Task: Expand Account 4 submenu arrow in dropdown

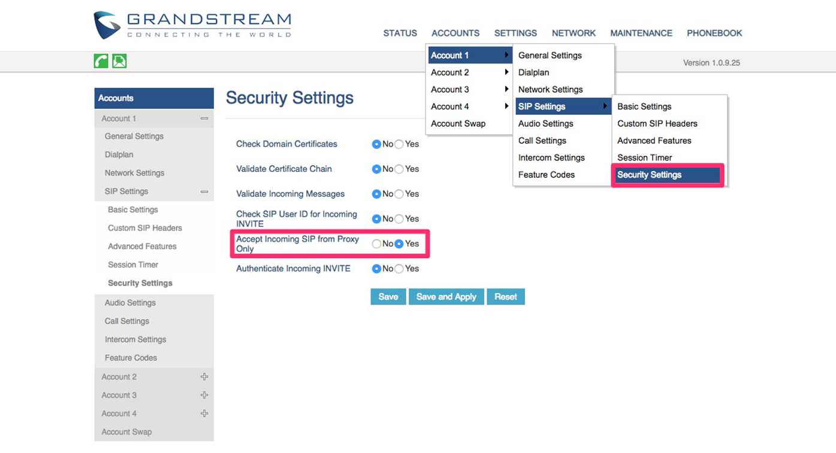Action: tap(506, 107)
